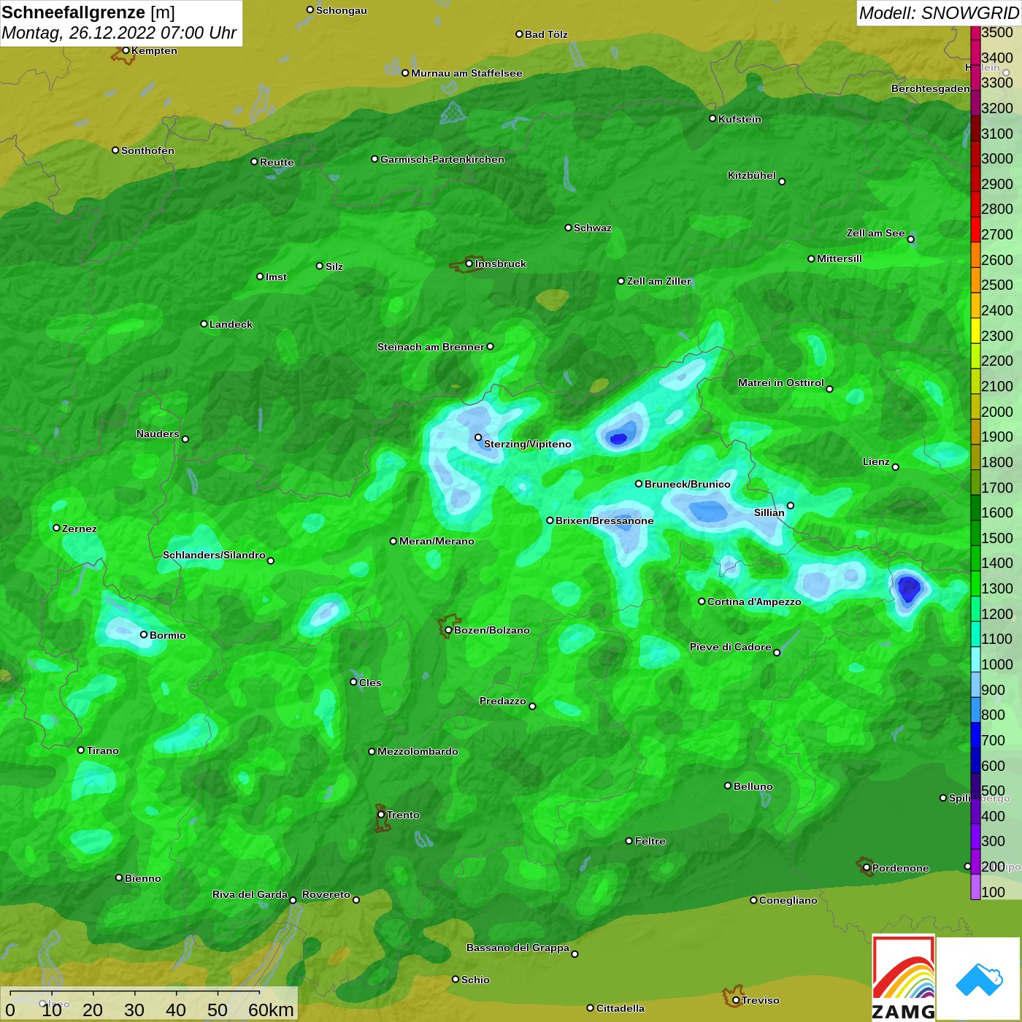The image size is (1022, 1022).
Task: Select the 'Garmisch-Partenkirchen' map label
Action: tap(442, 159)
